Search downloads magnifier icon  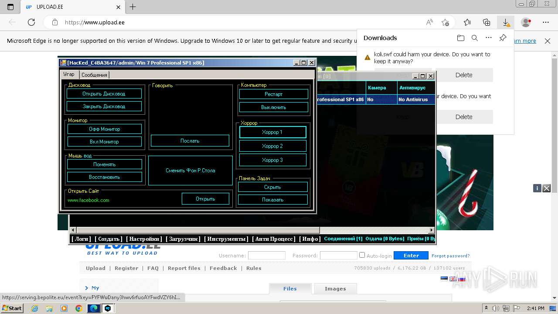pos(475,38)
